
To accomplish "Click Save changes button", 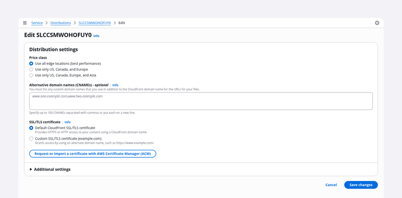I will [361, 185].
